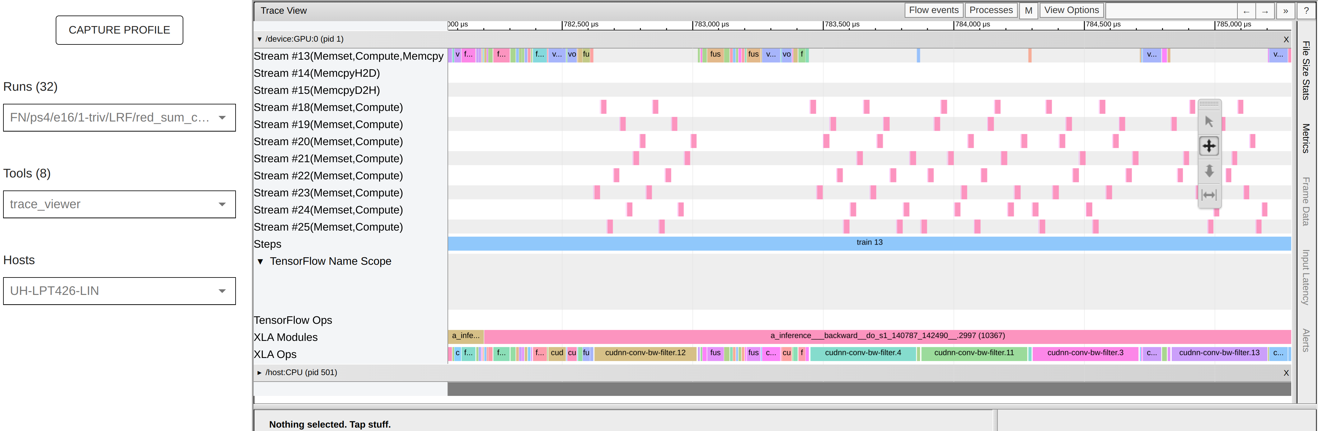Focus the trace search input field
The height and width of the screenshot is (431, 1318).
coord(1172,11)
